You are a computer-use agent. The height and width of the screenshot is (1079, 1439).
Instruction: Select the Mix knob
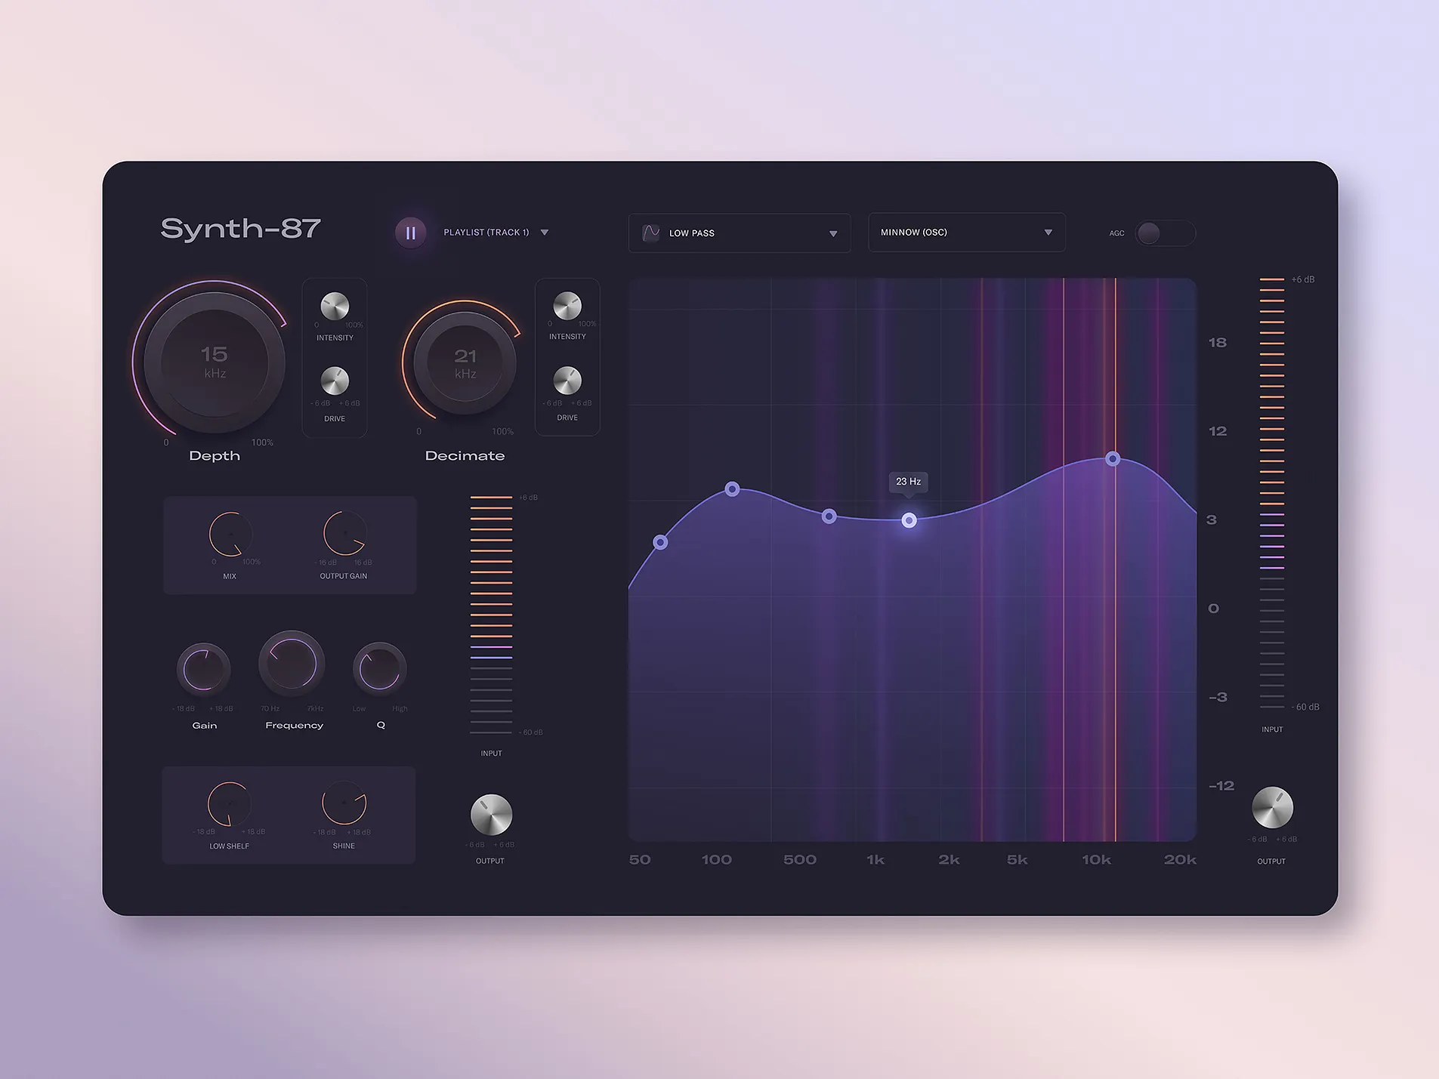pyautogui.click(x=230, y=534)
